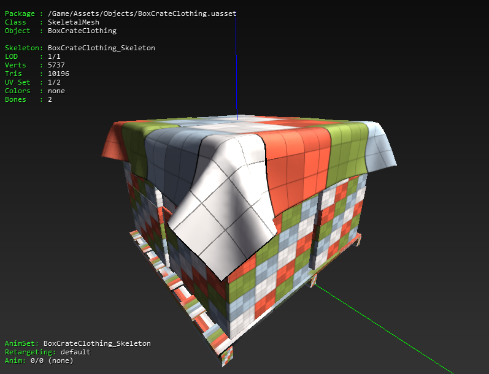Click the Tris count 10196
This screenshot has width=489, height=374.
58,74
